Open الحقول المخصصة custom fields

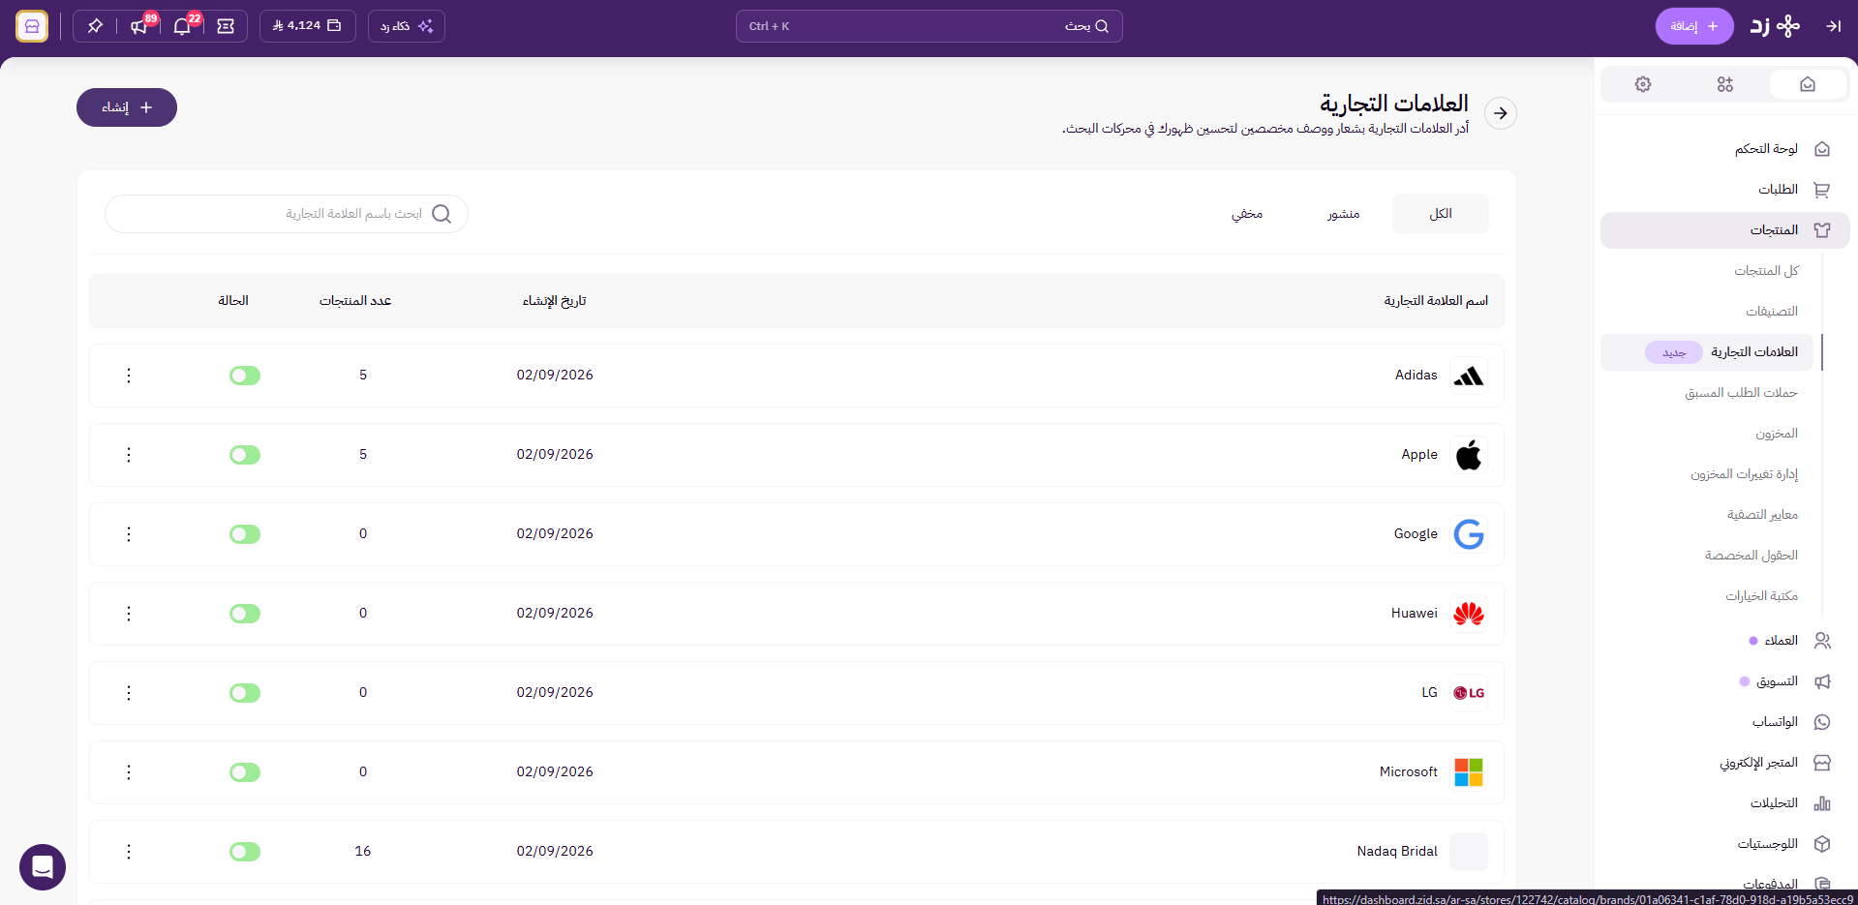point(1751,556)
